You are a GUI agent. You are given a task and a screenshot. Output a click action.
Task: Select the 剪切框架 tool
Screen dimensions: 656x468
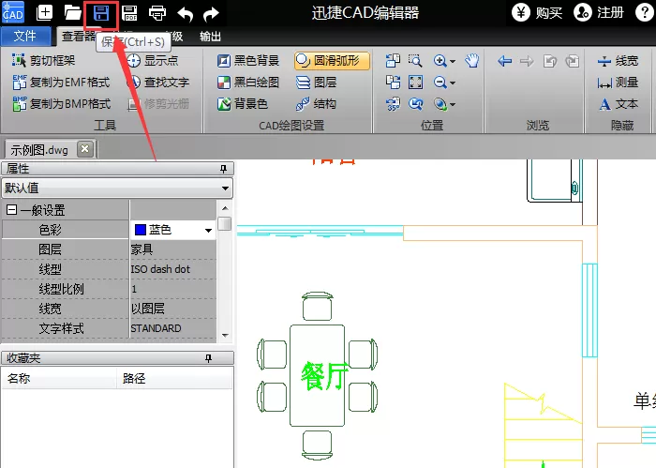click(43, 61)
